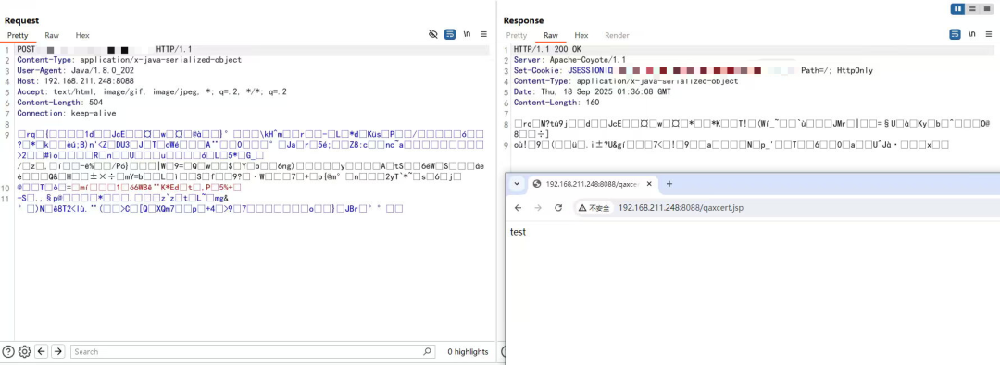The image size is (1000, 365).
Task: Go to previous search match arrow
Action: point(42,352)
